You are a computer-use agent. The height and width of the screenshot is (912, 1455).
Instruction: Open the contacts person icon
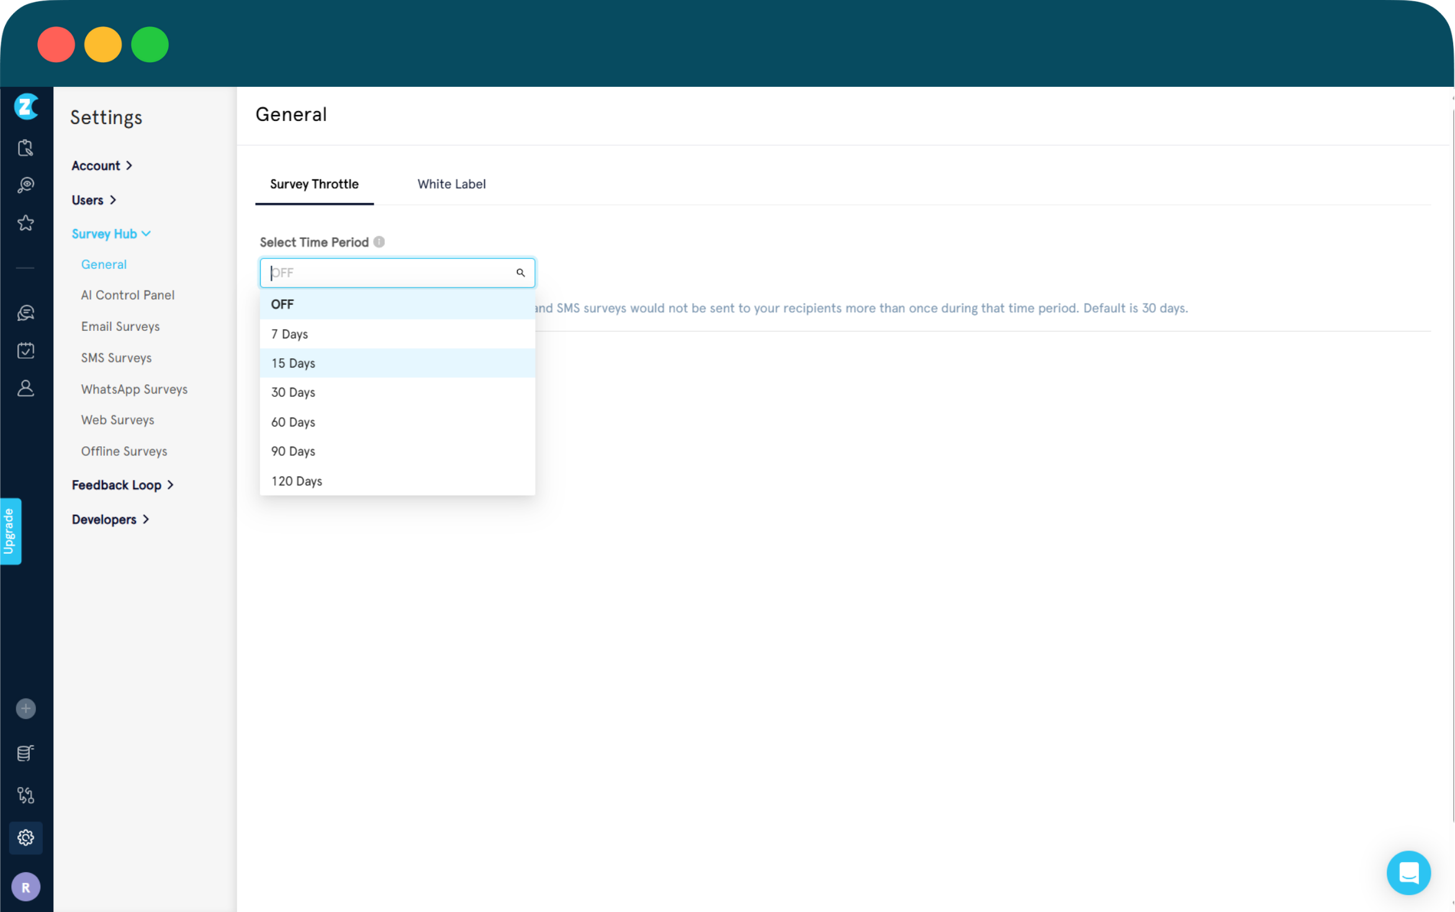pyautogui.click(x=25, y=389)
